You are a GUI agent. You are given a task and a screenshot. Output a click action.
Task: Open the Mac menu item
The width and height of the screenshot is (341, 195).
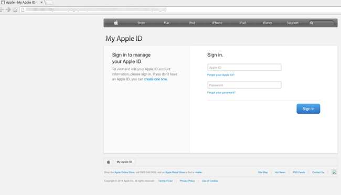[167, 23]
